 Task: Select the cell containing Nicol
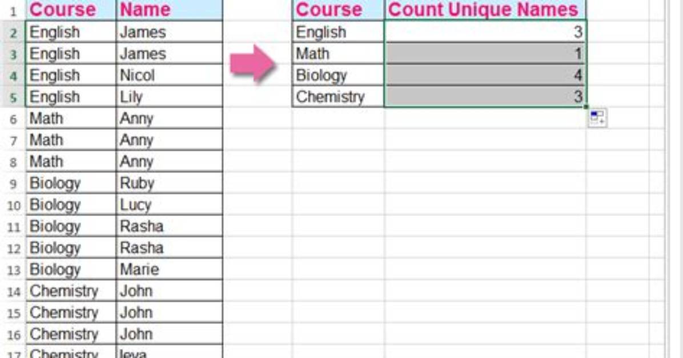coord(170,75)
